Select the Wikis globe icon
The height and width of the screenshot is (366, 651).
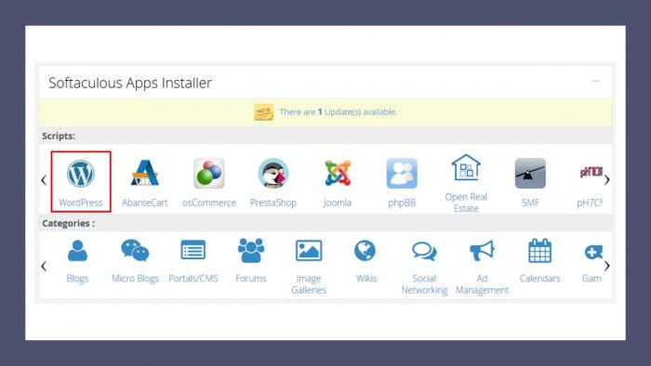pos(365,251)
